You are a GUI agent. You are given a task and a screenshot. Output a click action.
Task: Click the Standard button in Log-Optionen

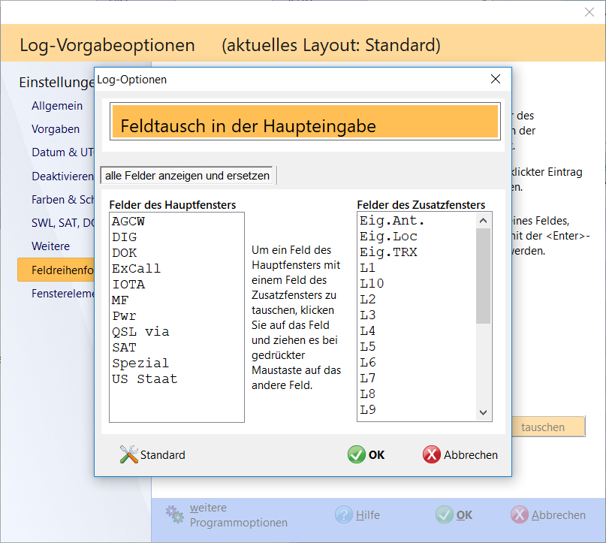click(x=152, y=454)
